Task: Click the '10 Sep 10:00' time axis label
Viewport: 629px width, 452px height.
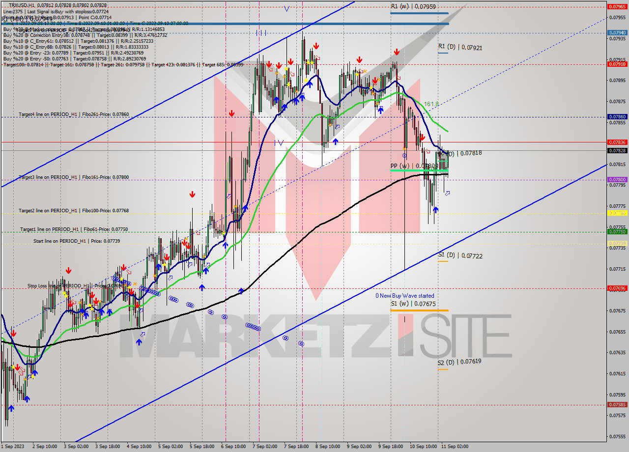Action: pyautogui.click(x=423, y=447)
